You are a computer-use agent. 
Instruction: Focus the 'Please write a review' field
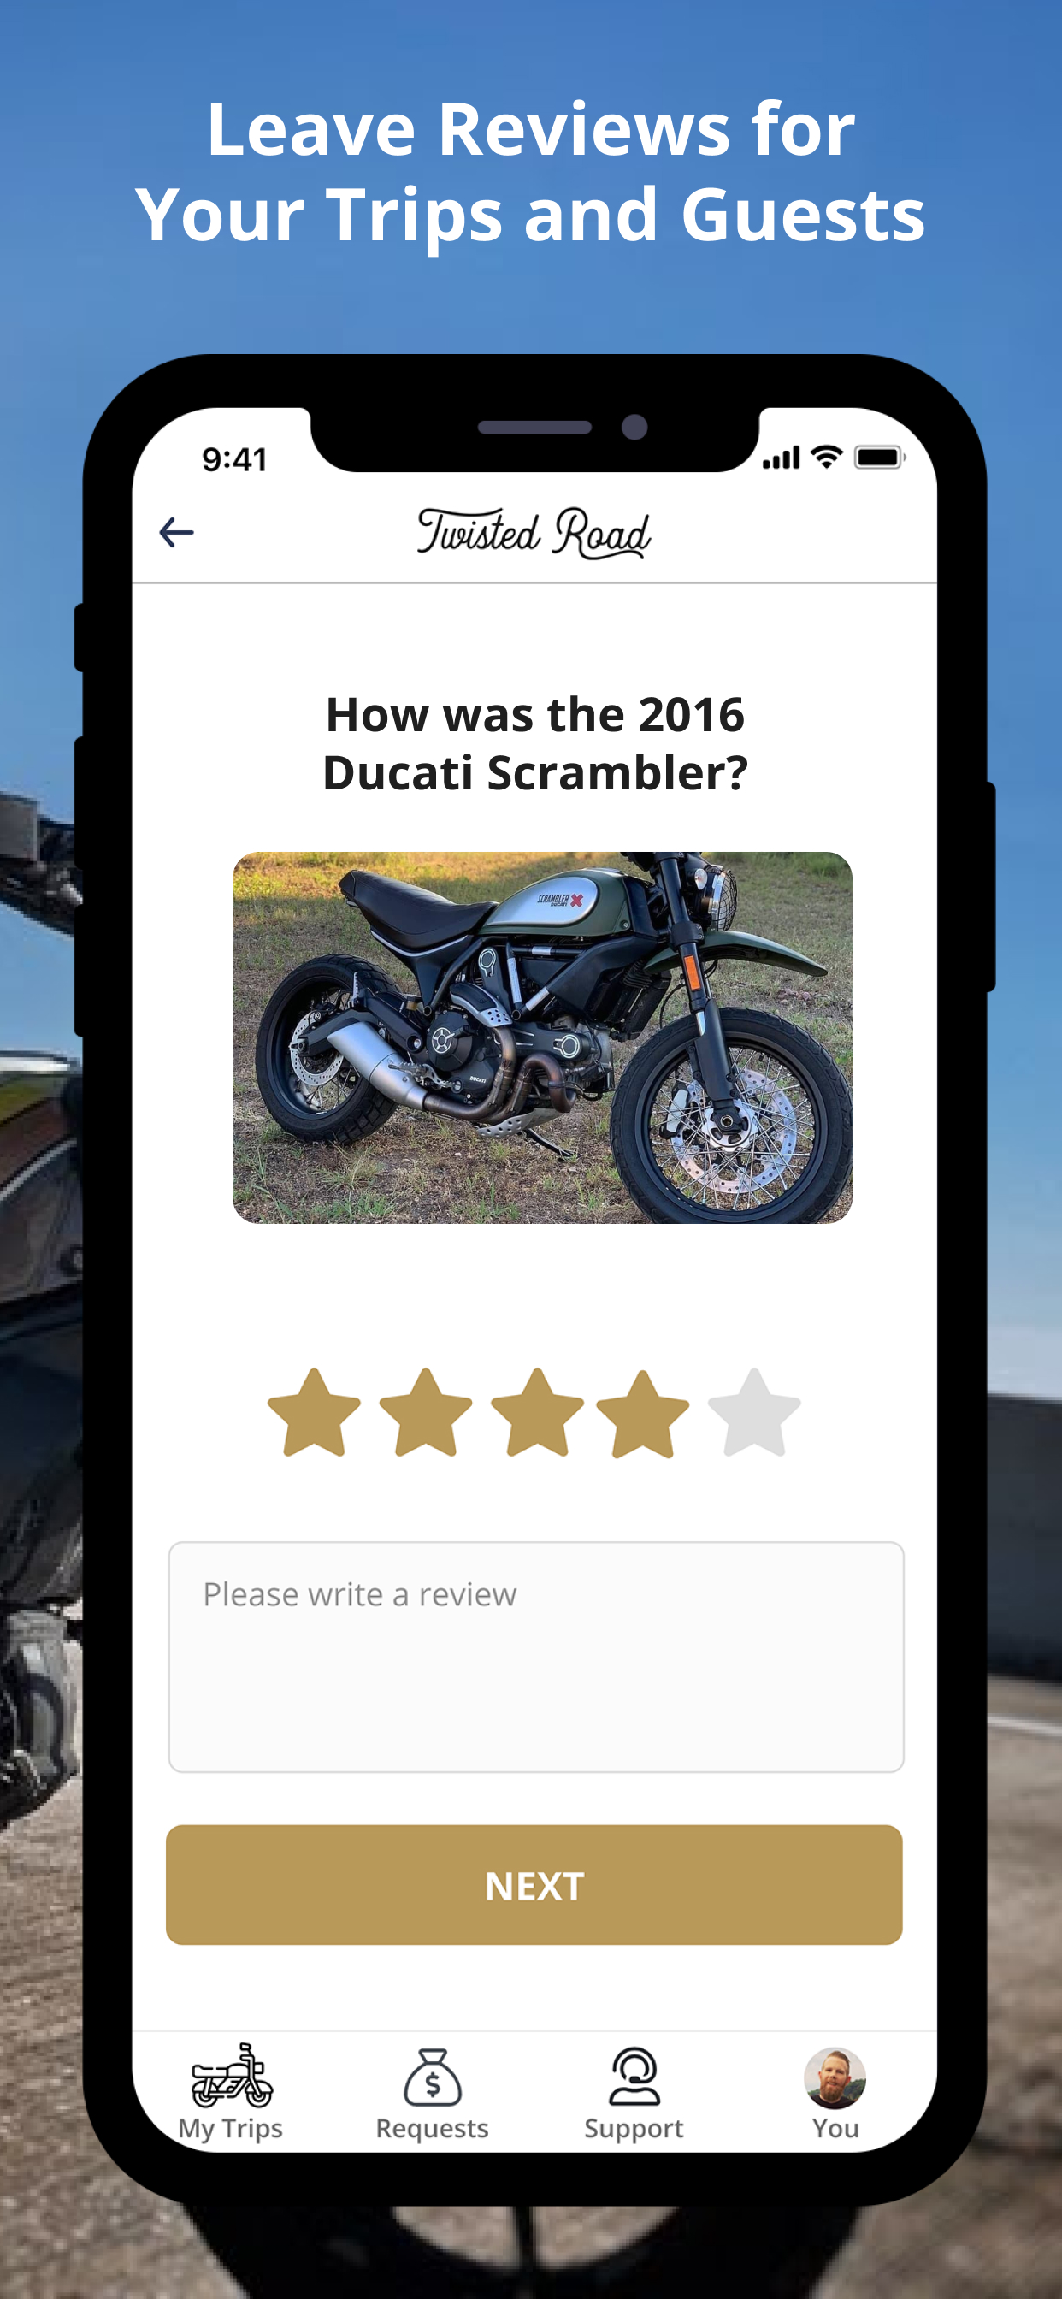536,1657
